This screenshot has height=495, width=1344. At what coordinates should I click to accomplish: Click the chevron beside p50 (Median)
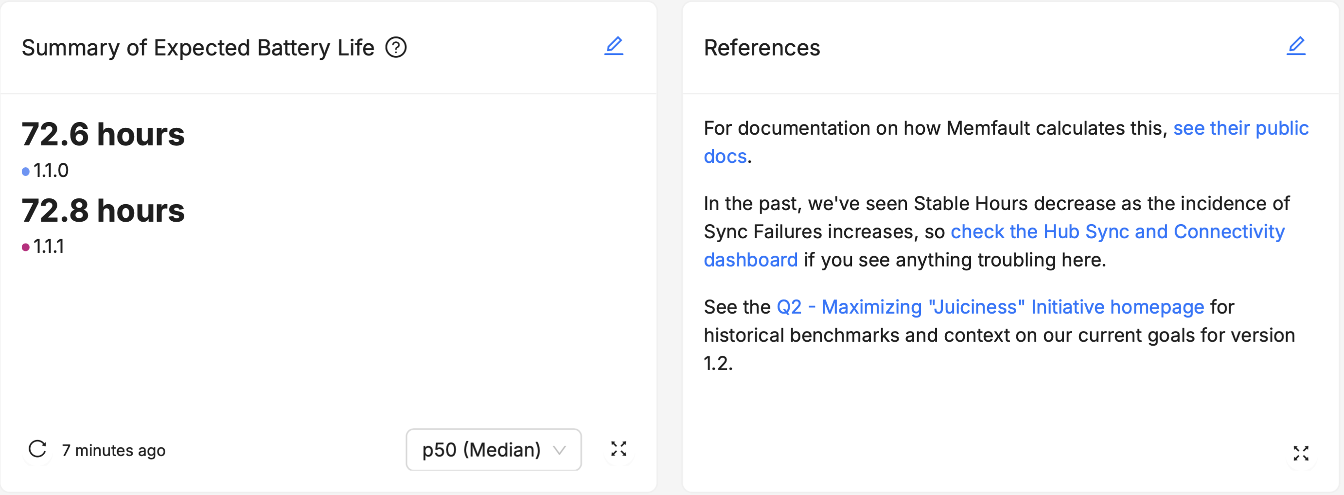[x=559, y=449]
